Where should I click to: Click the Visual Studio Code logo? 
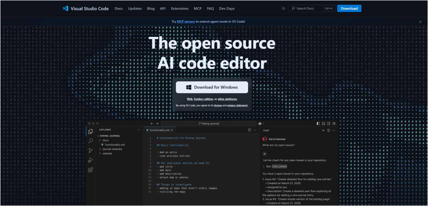coord(65,8)
